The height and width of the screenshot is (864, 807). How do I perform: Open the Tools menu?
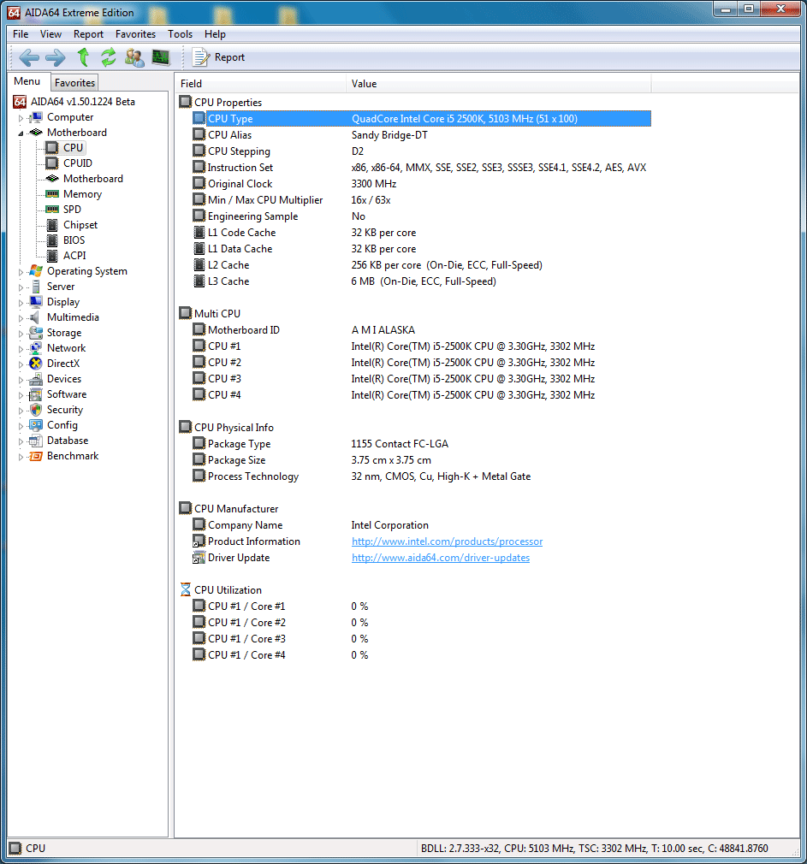click(181, 34)
